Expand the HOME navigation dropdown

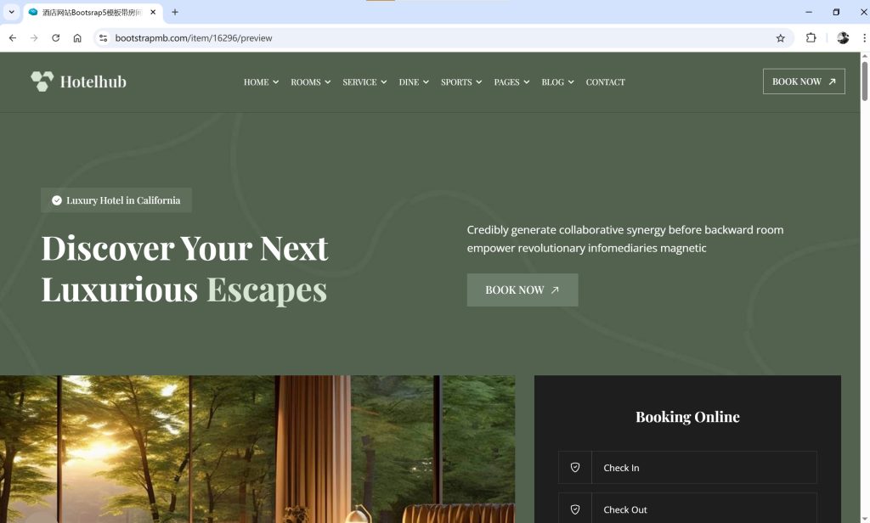coord(261,82)
